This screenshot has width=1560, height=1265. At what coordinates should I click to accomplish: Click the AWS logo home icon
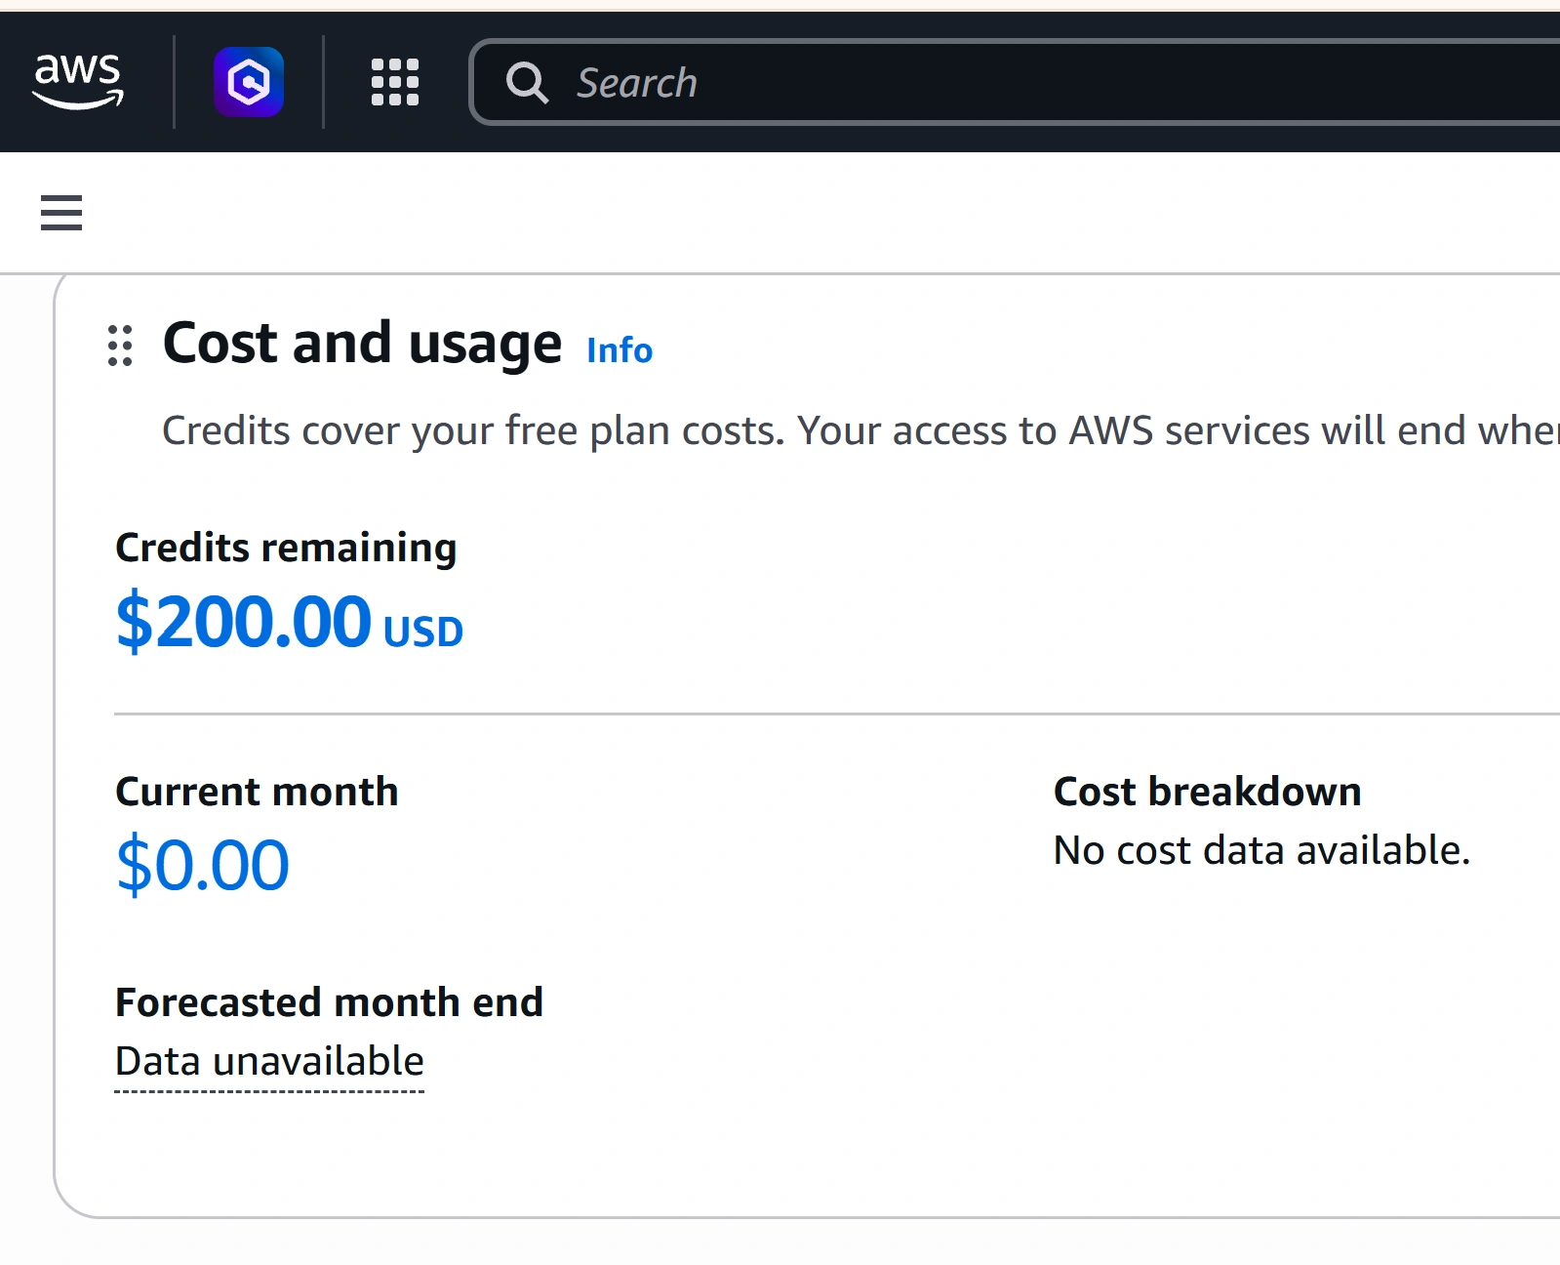point(78,82)
